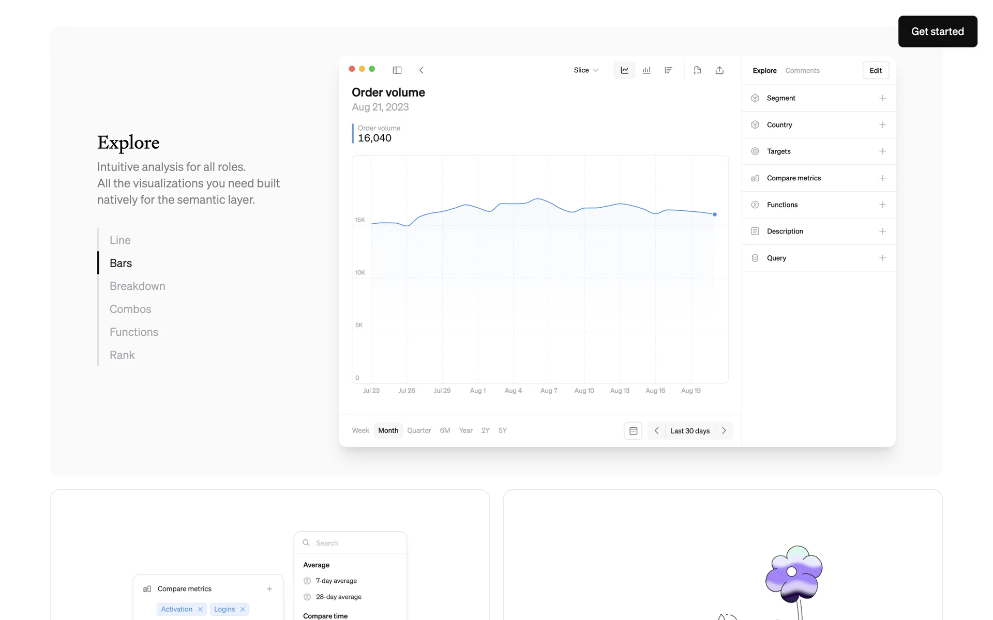
Task: Select Breakdown in the Explore list
Action: (x=137, y=286)
